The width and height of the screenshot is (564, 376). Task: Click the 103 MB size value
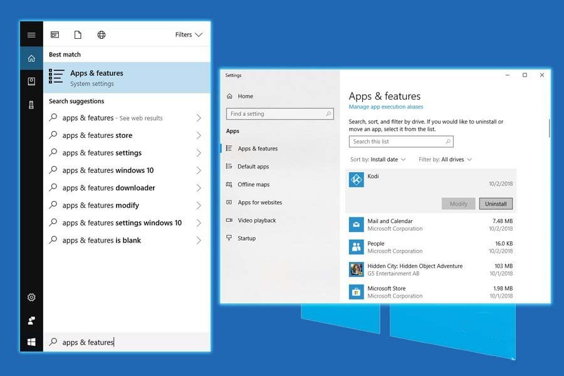coord(504,266)
